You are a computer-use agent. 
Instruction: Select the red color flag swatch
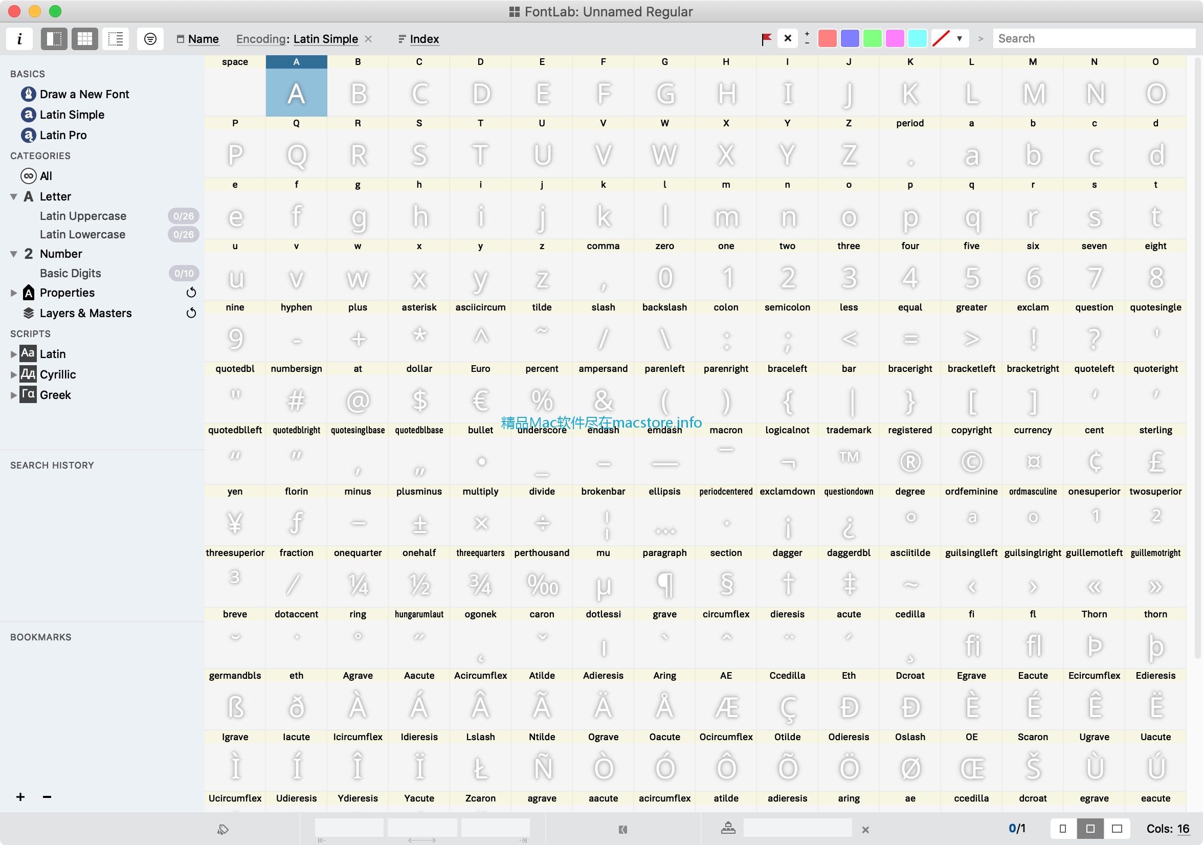tap(828, 38)
